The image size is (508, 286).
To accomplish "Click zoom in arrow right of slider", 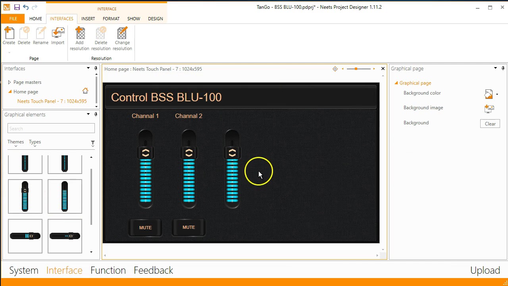I will tap(374, 69).
